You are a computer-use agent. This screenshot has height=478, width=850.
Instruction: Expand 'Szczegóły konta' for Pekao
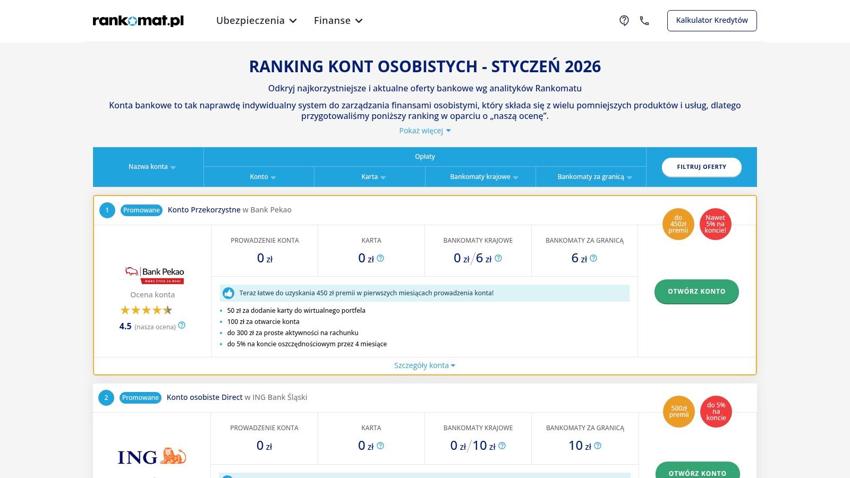click(x=425, y=365)
